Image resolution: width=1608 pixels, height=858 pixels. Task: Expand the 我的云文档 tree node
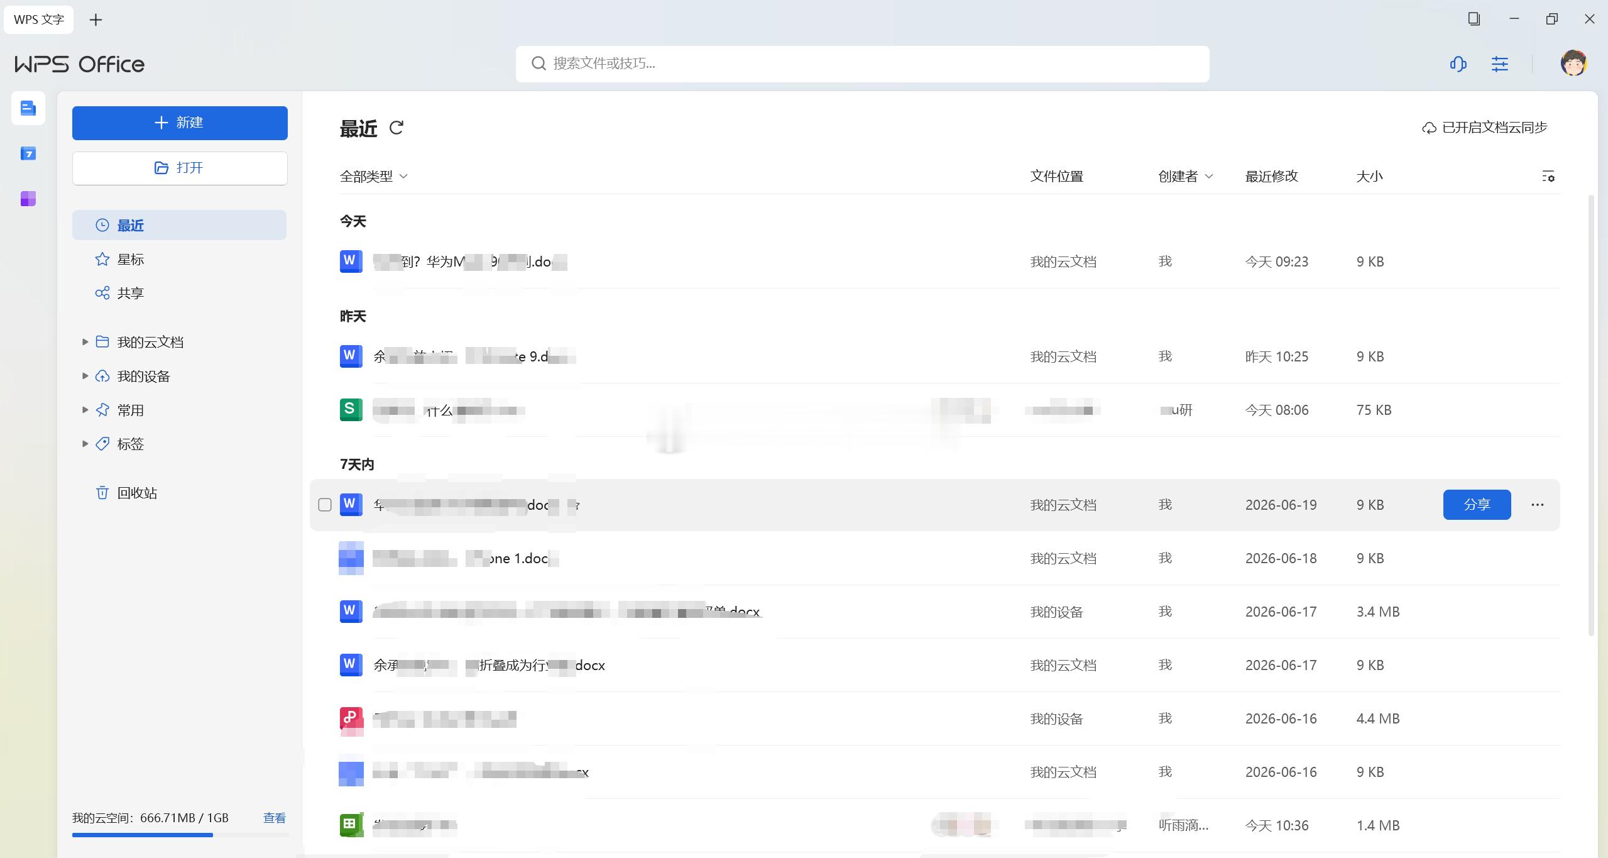tap(85, 342)
